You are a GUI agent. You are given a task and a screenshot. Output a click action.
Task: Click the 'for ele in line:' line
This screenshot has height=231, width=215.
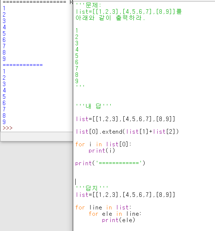click(x=115, y=214)
